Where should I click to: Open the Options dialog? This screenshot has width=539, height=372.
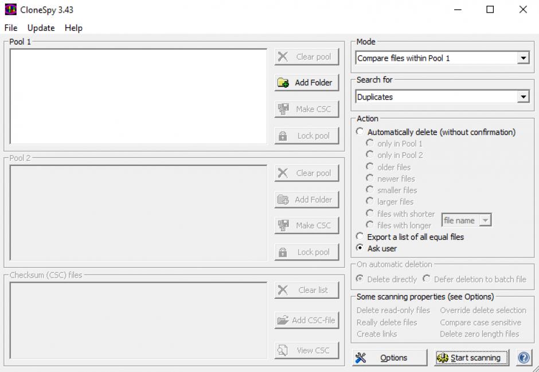[x=389, y=358]
